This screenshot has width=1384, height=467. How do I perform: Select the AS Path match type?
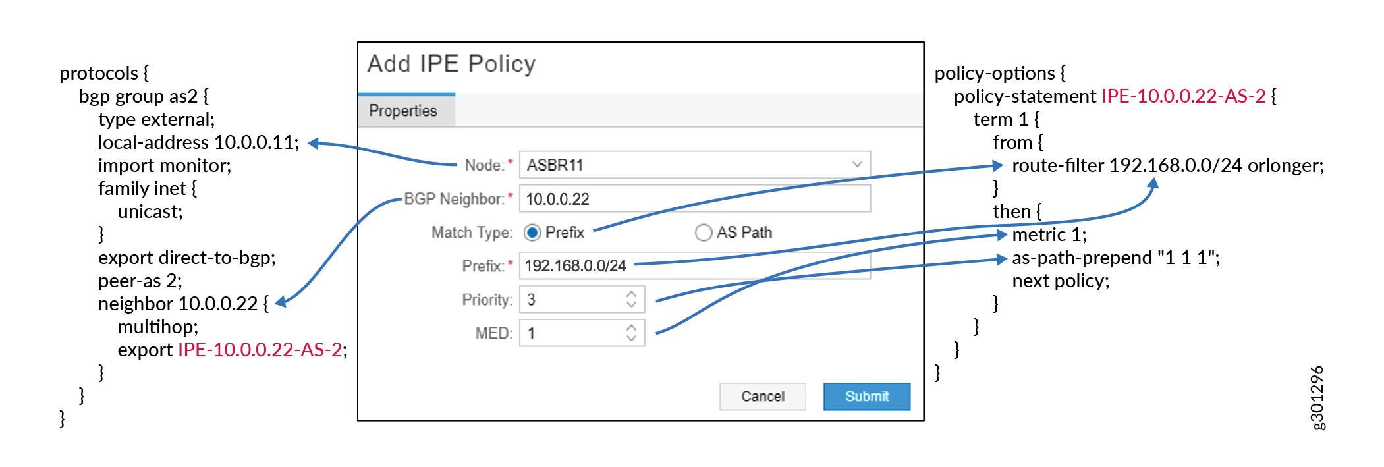coord(702,232)
